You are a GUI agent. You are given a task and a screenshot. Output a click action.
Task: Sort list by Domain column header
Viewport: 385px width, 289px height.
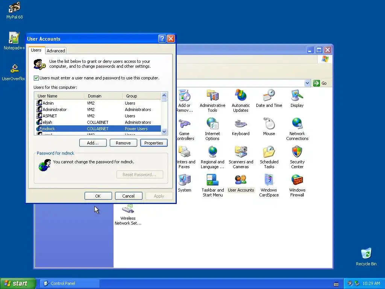[103, 96]
